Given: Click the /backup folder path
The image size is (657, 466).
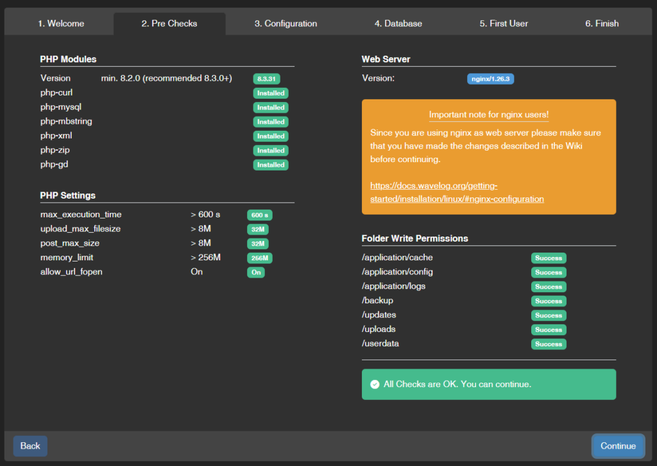Looking at the screenshot, I should coord(377,301).
